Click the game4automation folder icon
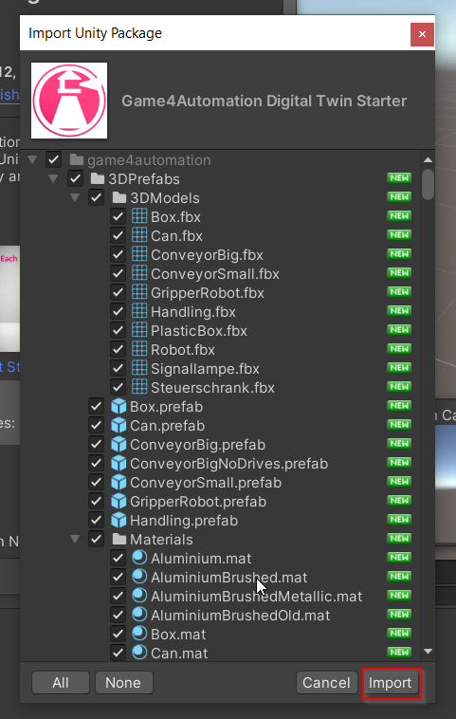The height and width of the screenshot is (719, 456). pyautogui.click(x=77, y=160)
